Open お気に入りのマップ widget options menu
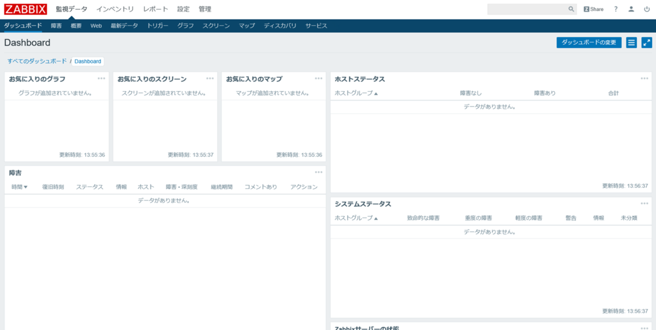Viewport: 656px width, 330px height. [318, 78]
